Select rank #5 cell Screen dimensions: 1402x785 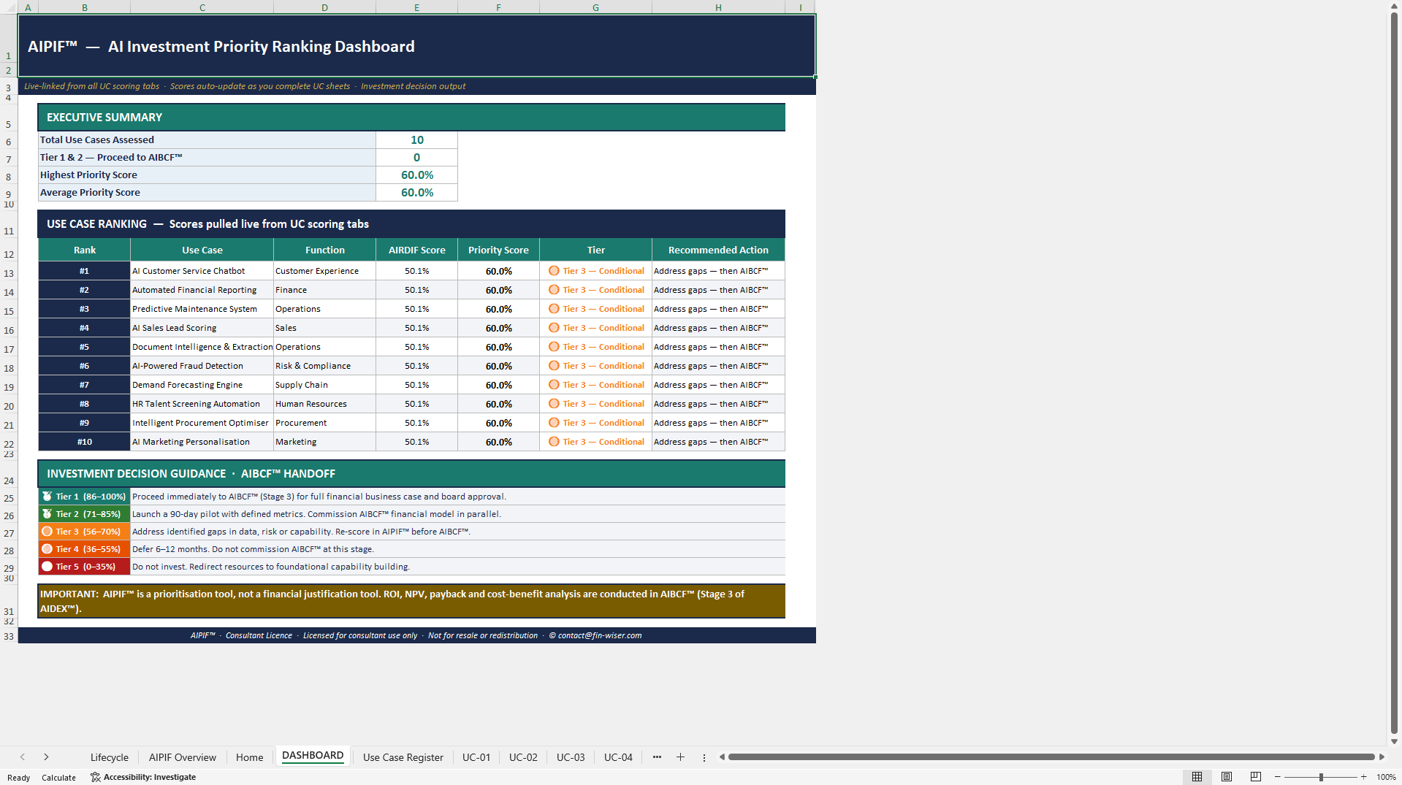(84, 347)
